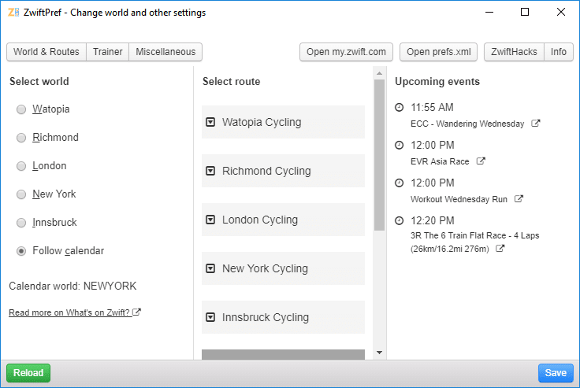Expand the London Cycling route list
Viewport: 580px width, 388px height.
click(x=283, y=220)
